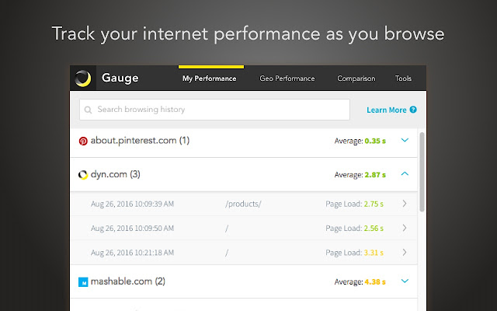
Task: Expand the about.pinterest.com row chevron
Action: pyautogui.click(x=405, y=140)
